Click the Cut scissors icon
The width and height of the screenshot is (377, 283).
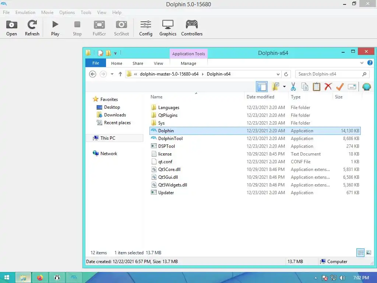pos(293,87)
